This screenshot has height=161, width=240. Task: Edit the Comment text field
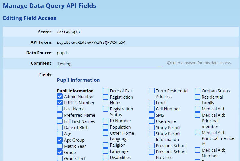click(109, 64)
